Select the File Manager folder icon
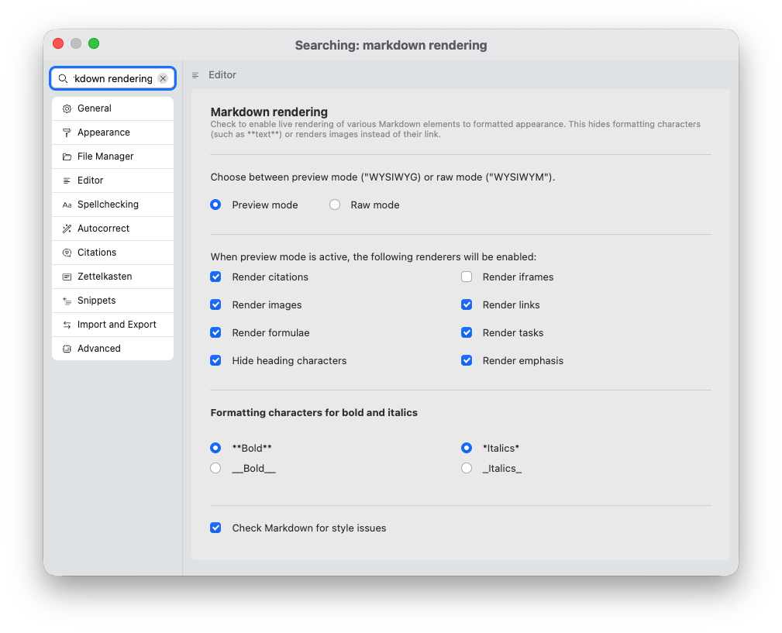Viewport: 782px width, 633px height. point(67,156)
